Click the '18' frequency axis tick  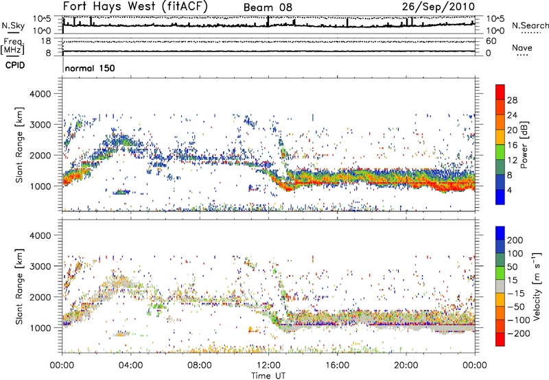(x=46, y=41)
